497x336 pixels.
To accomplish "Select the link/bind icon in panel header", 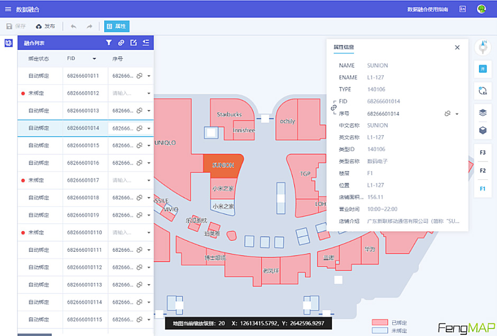I will click(121, 42).
